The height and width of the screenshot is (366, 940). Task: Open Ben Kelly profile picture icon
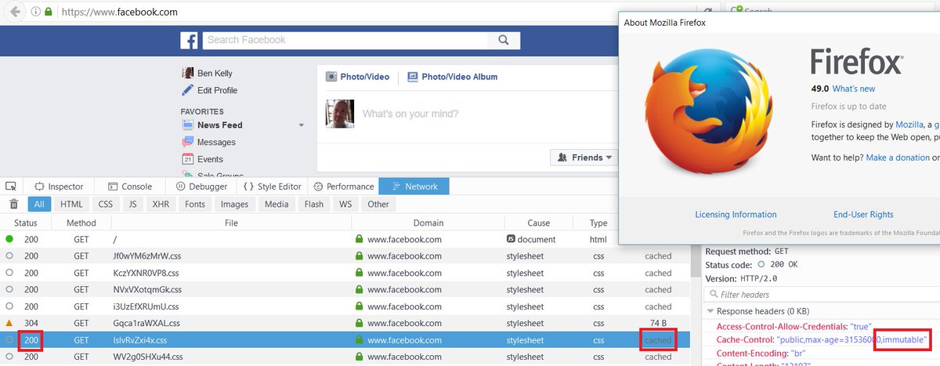pyautogui.click(x=188, y=73)
